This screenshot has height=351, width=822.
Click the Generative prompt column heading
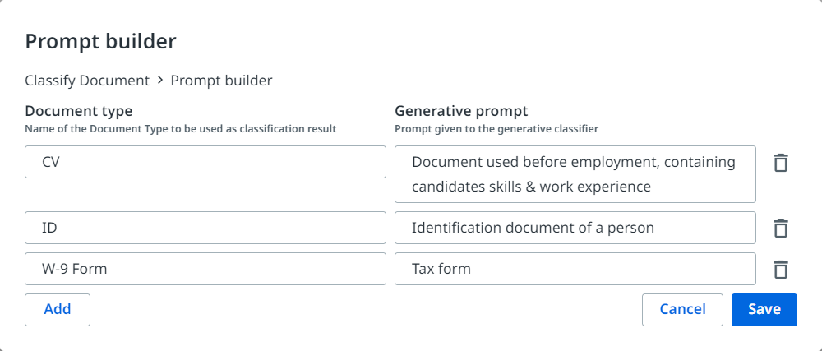click(x=461, y=111)
